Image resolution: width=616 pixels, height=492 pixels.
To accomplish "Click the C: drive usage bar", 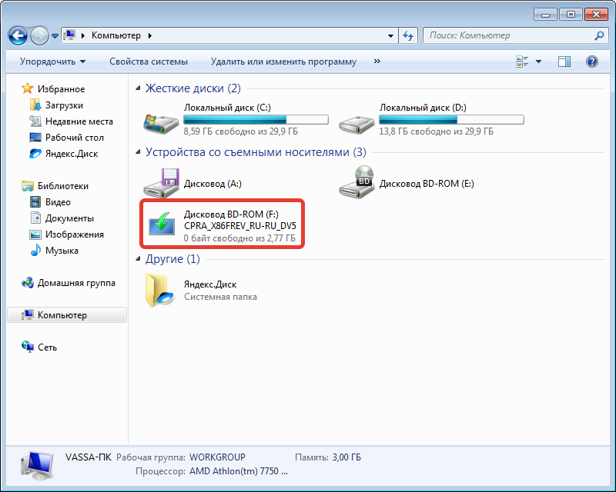I will [256, 120].
